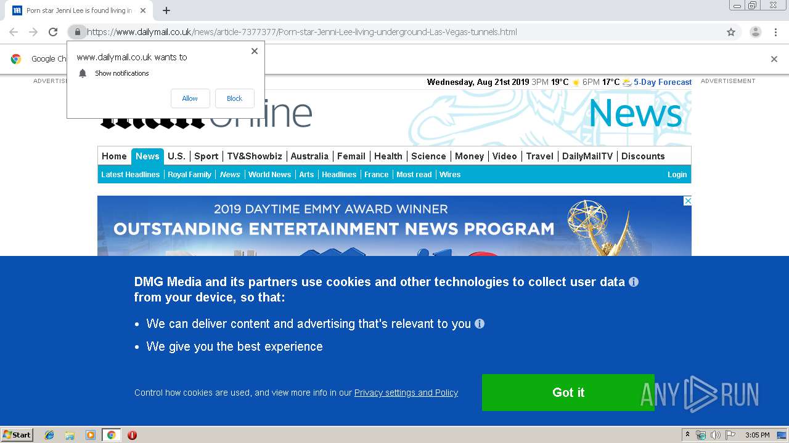Viewport: 789px width, 443px height.
Task: Click the Emmy Award winner ad banner
Action: 394,226
